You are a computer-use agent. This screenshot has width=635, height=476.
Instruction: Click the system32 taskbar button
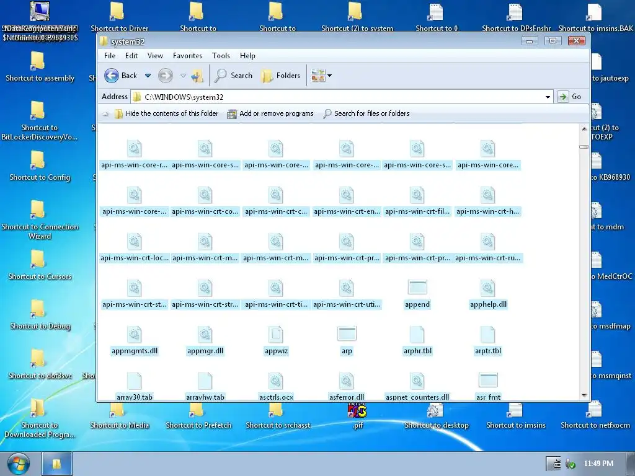[x=57, y=464]
